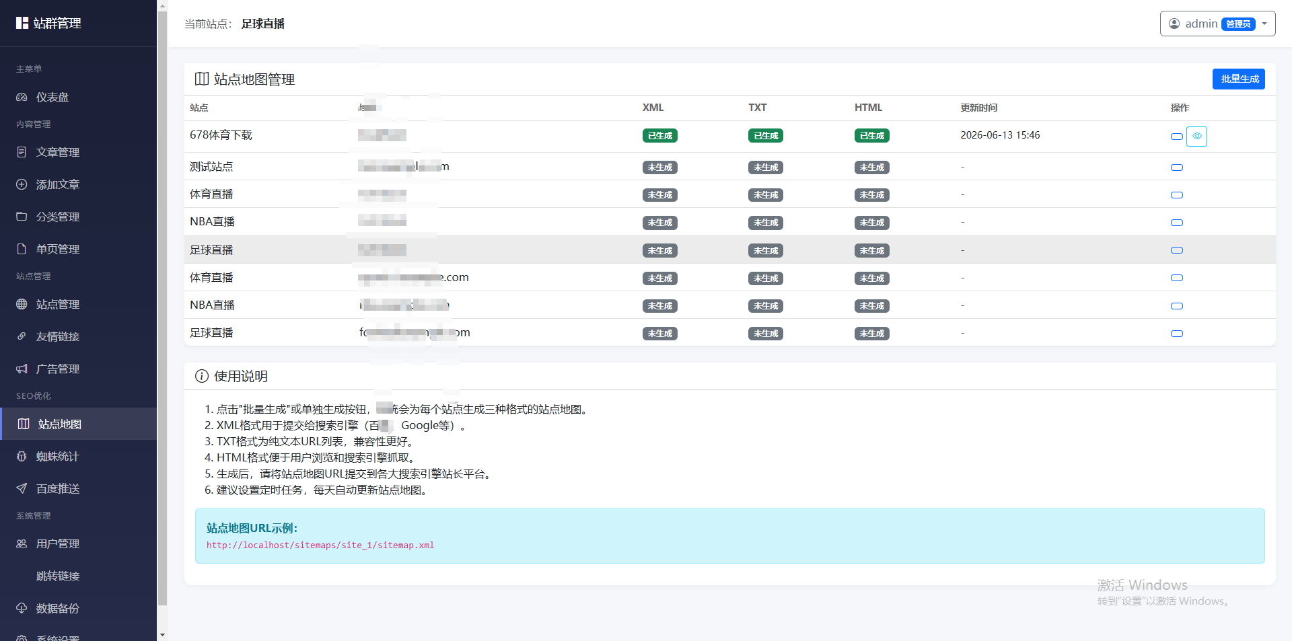
Task: Click generate button in 测试站点 row
Action: click(1177, 167)
